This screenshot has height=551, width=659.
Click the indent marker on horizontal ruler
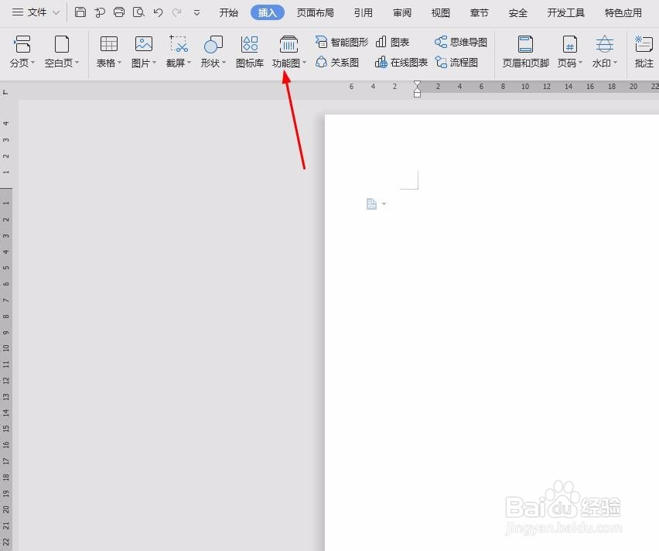coord(417,89)
